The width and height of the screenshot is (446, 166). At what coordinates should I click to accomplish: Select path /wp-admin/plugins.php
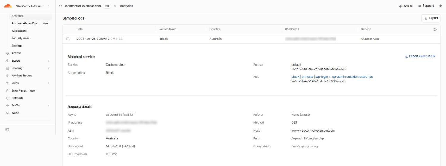pos(307,138)
